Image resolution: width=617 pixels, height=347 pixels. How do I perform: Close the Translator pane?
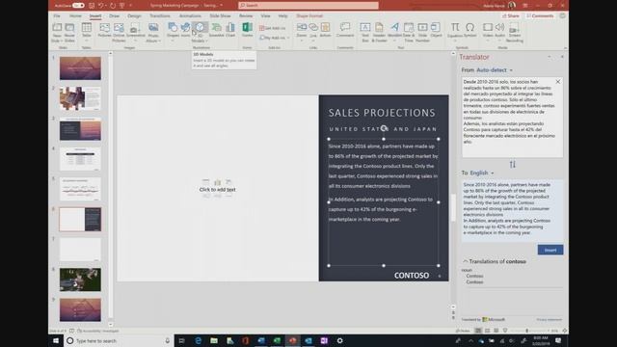(562, 57)
